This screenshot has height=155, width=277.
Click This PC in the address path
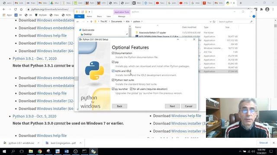(104, 22)
